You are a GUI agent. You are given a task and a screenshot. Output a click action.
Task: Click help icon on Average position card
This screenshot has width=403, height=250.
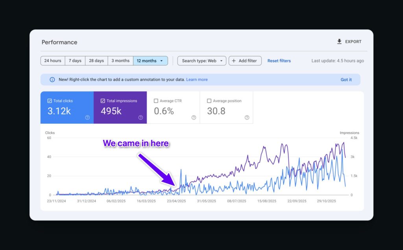[247, 117]
